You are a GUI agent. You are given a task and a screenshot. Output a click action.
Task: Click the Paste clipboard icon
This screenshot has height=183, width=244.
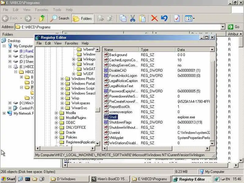coord(142,18)
